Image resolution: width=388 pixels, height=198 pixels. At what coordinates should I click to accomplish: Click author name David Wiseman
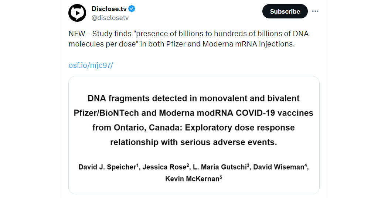[x=278, y=167]
